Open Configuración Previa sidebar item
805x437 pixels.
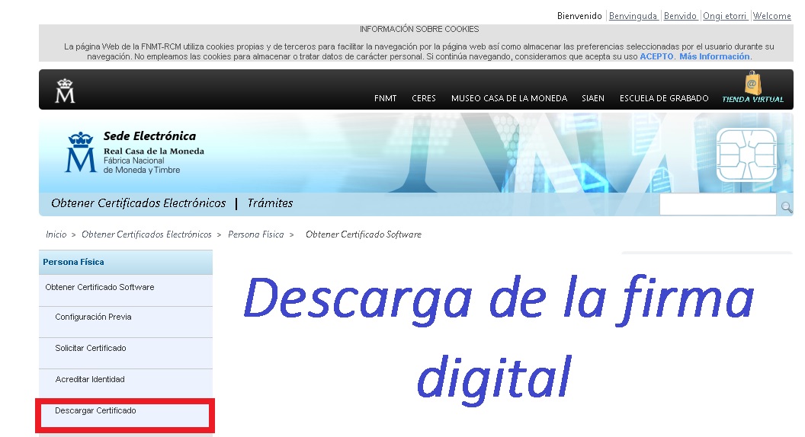pos(126,322)
